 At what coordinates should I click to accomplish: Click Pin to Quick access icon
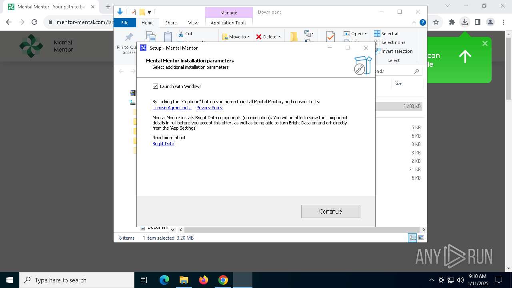129,38
